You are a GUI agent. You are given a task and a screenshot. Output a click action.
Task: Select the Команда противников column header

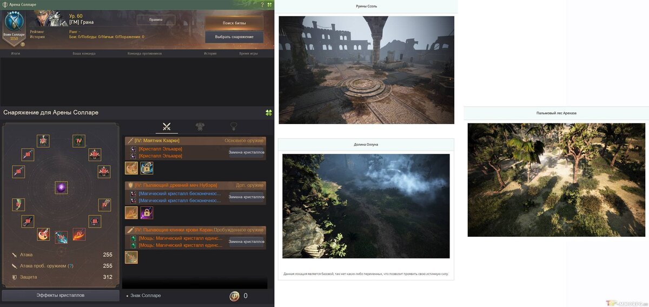144,53
